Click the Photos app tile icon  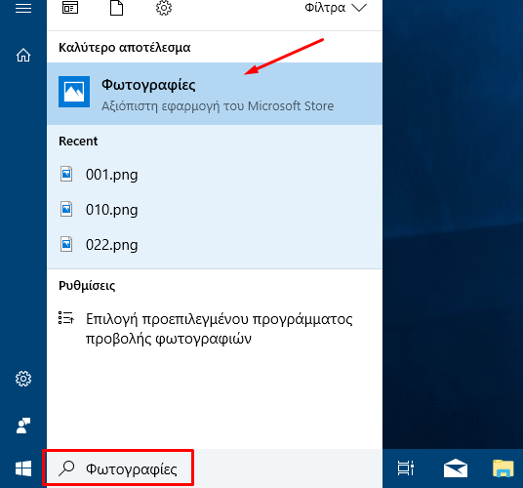(74, 92)
